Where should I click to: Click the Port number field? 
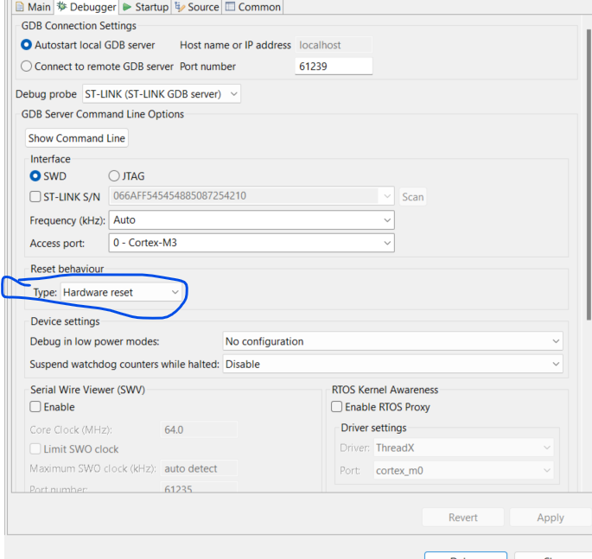(x=333, y=67)
